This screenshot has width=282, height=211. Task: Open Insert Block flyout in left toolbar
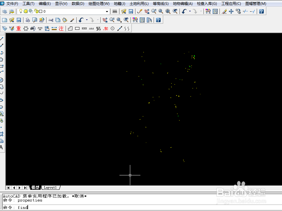[x=2, y=114]
